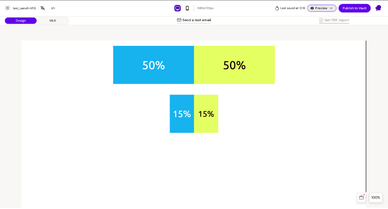Select the Design tab
The width and height of the screenshot is (388, 209).
click(x=21, y=21)
